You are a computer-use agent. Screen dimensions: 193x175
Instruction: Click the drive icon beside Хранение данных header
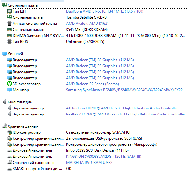click(x=4, y=126)
